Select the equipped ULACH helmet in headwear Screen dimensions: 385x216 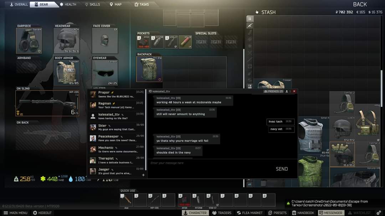point(67,40)
